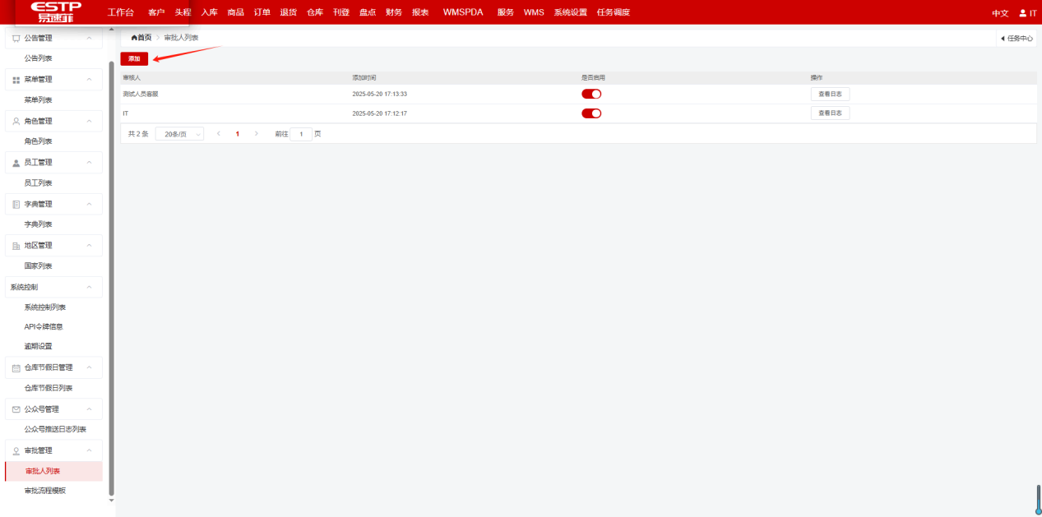The image size is (1042, 517).
Task: Click the home icon in breadcrumb
Action: point(134,38)
